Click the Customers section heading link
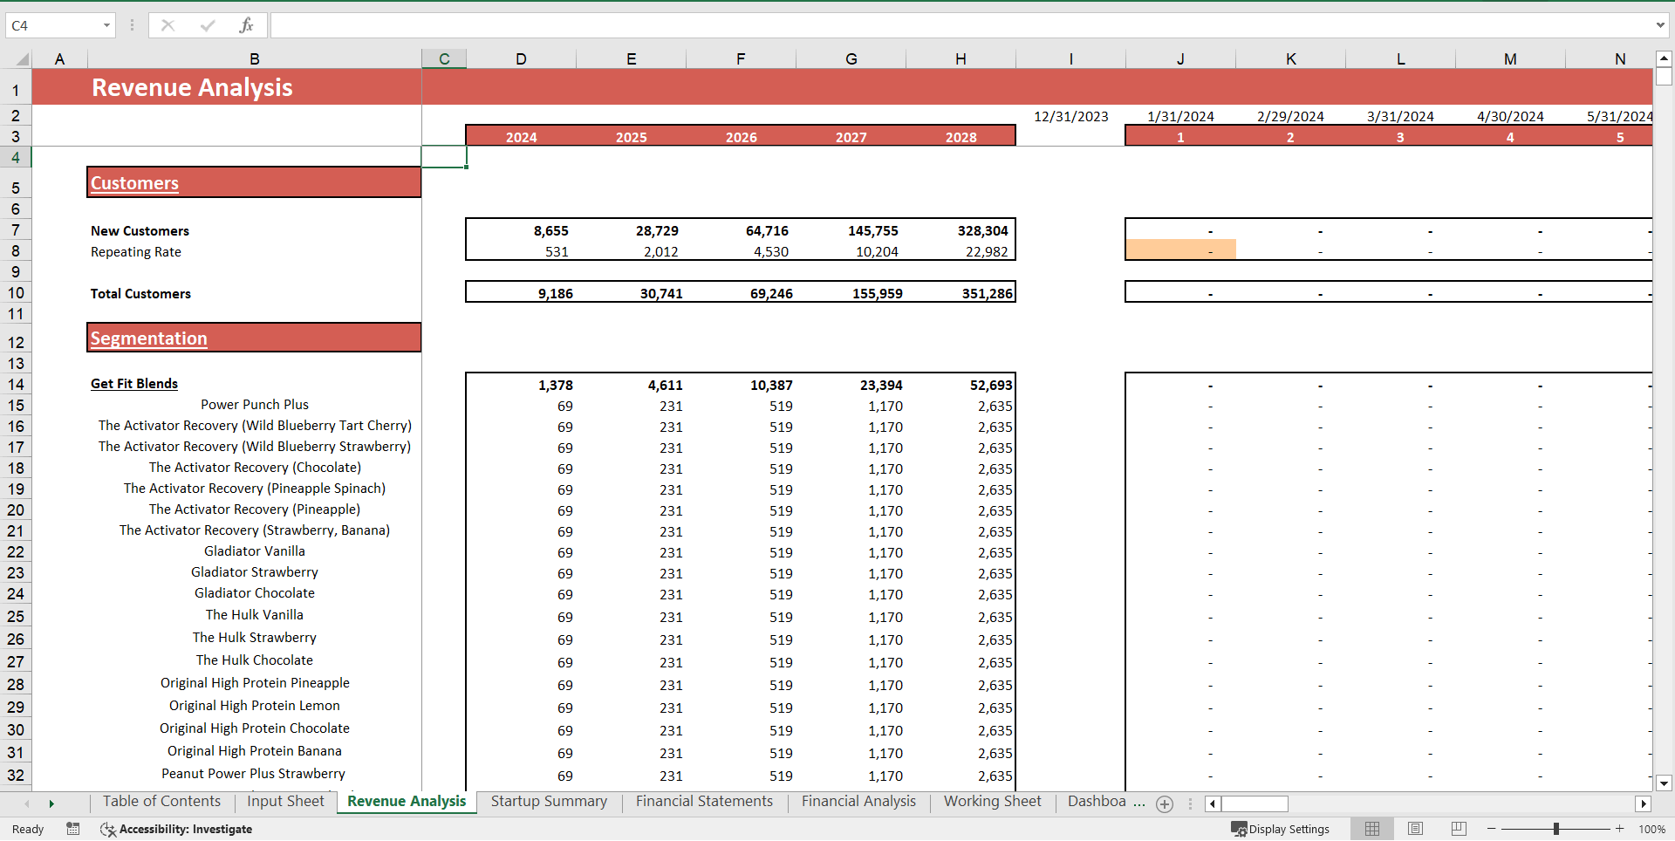The image size is (1675, 841). (134, 183)
